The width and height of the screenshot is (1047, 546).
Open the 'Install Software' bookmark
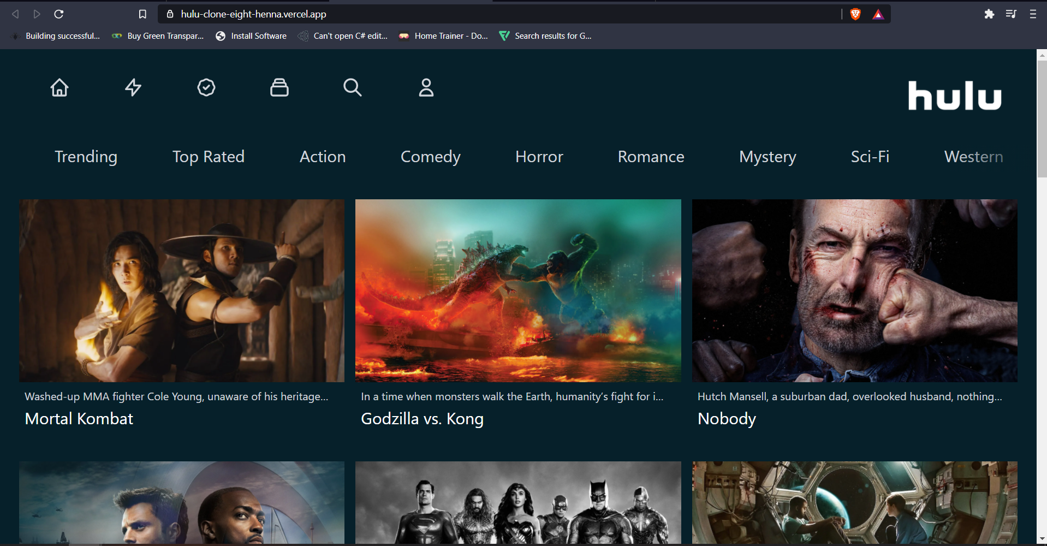pyautogui.click(x=251, y=36)
